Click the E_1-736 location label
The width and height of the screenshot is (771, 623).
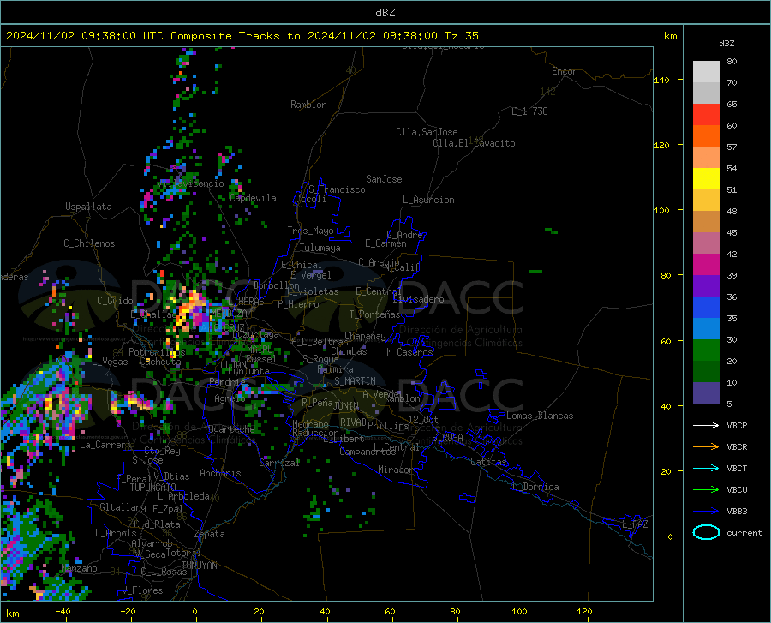(x=529, y=111)
